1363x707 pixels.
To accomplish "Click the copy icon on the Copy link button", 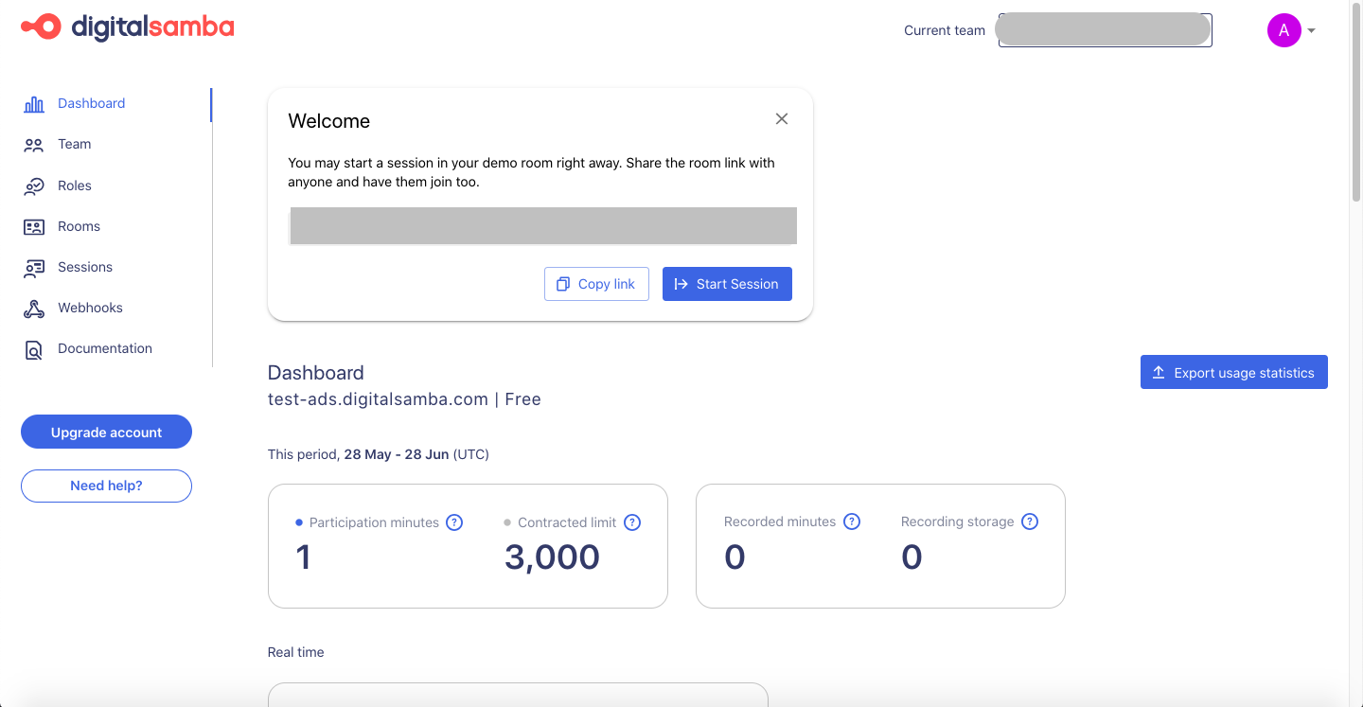I will pos(564,283).
